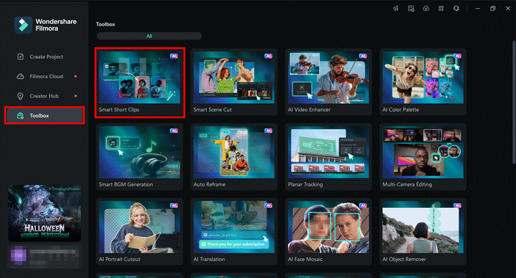This screenshot has width=516, height=278.
Task: Click the Smart Scene Cut label
Action: point(212,110)
